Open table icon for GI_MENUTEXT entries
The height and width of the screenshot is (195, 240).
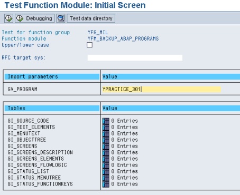[x=106, y=133]
